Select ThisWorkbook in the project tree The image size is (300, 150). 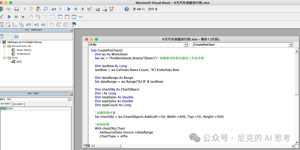(x=23, y=54)
